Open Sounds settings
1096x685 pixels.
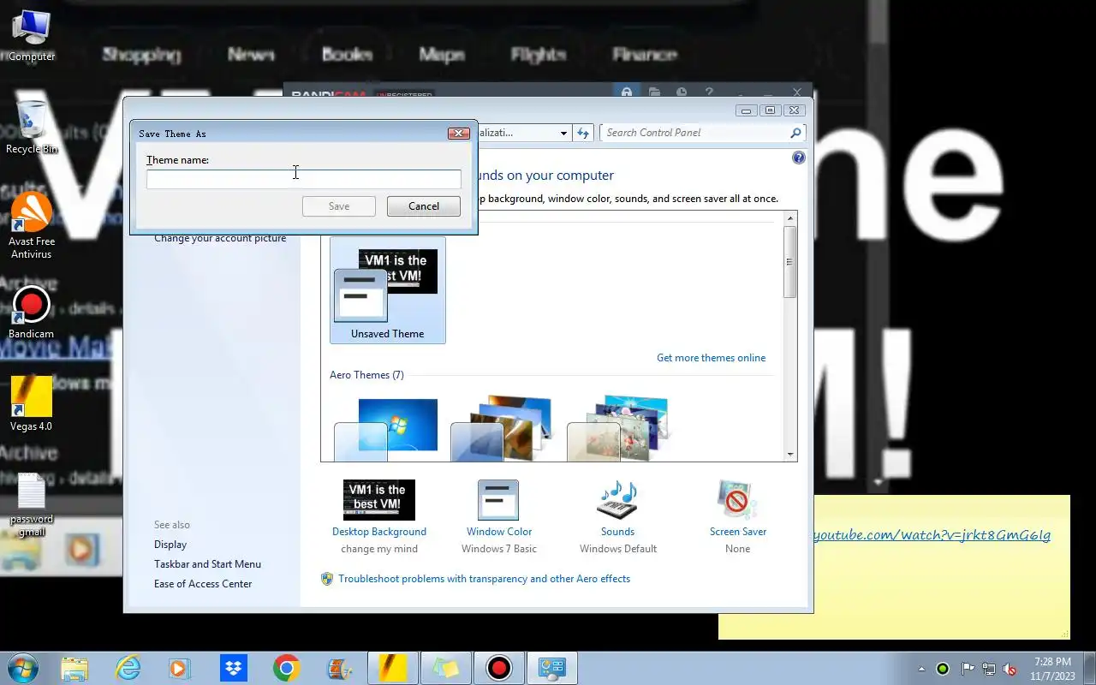[617, 516]
